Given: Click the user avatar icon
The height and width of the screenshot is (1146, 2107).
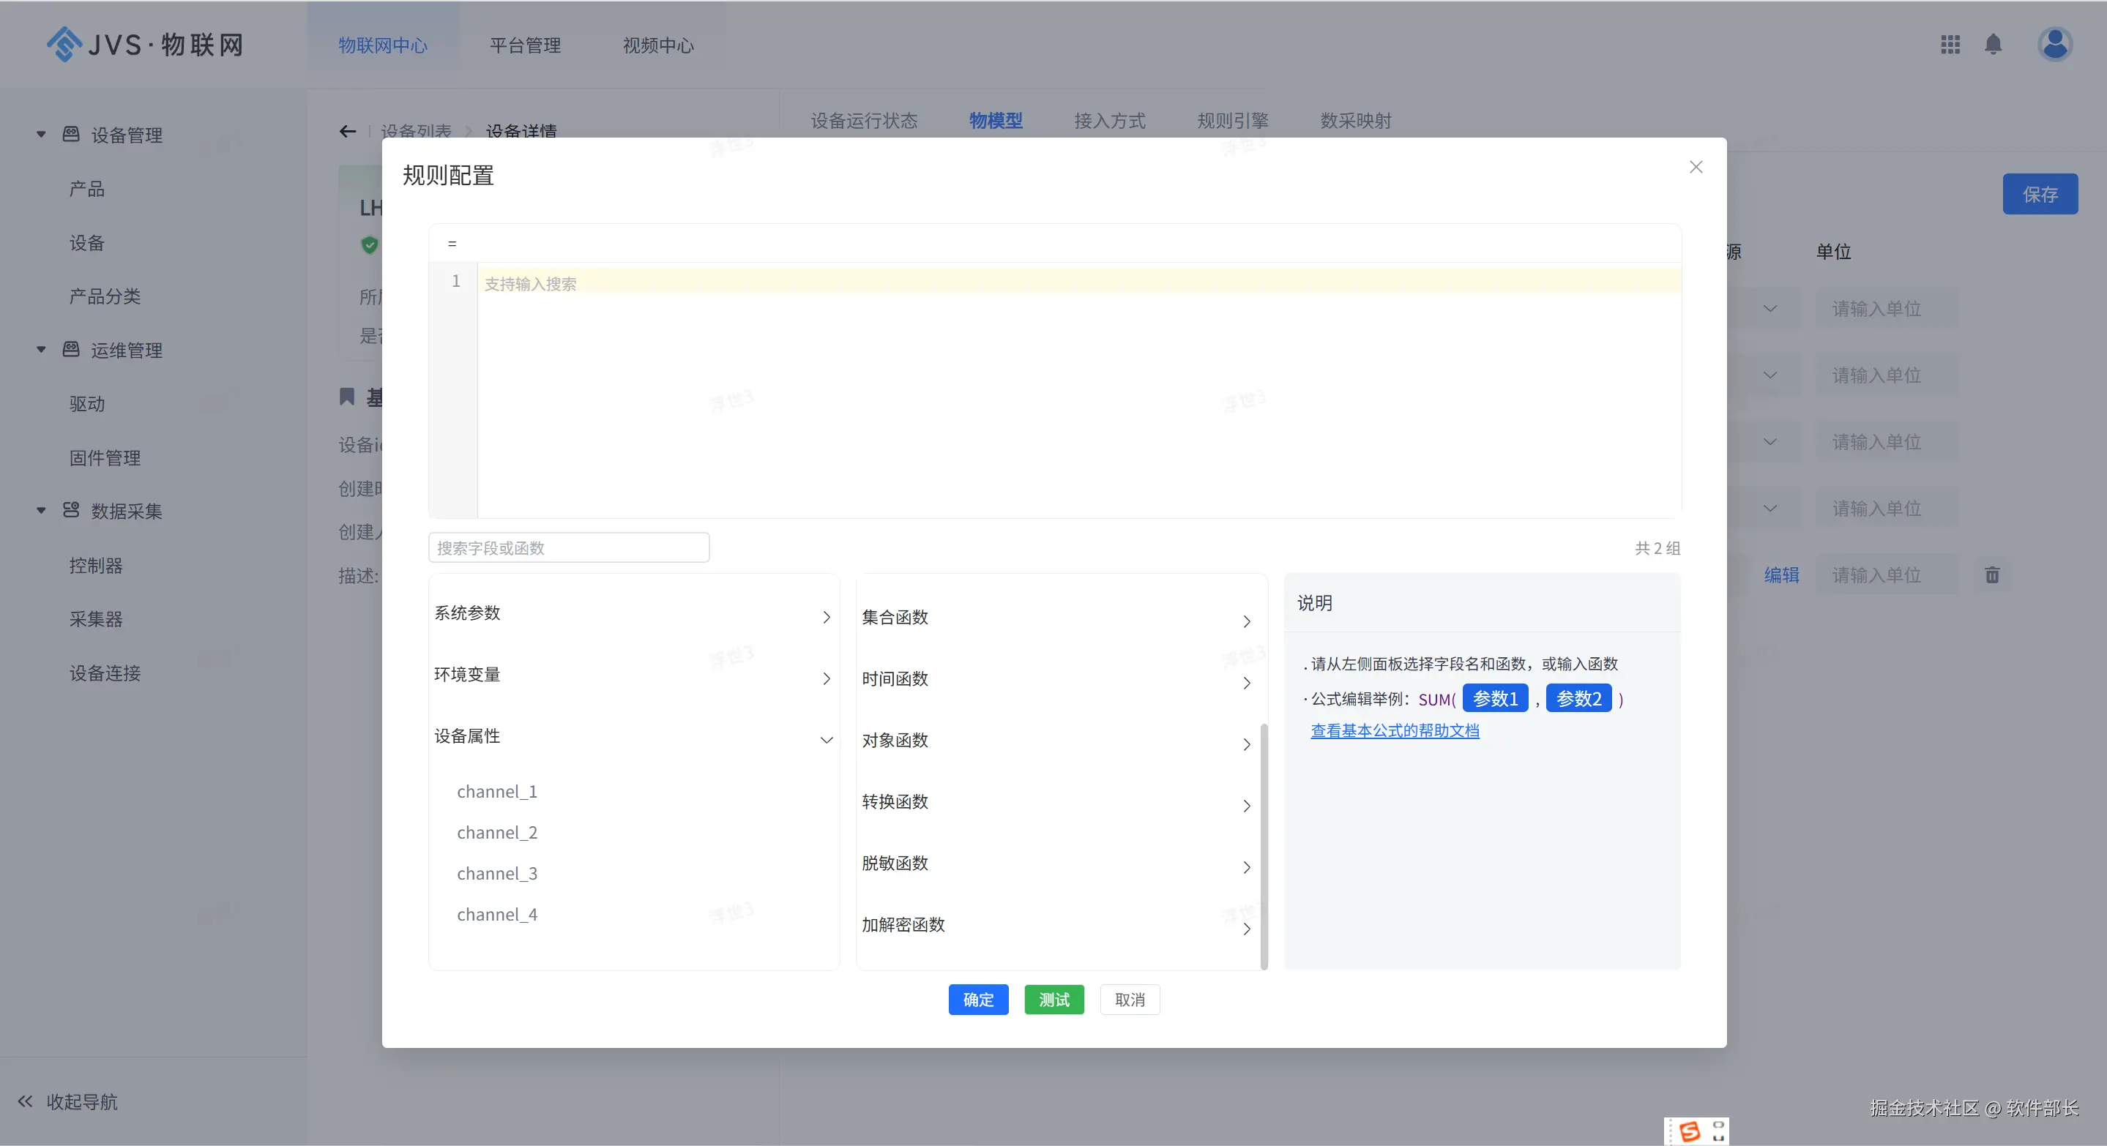Looking at the screenshot, I should [2054, 44].
